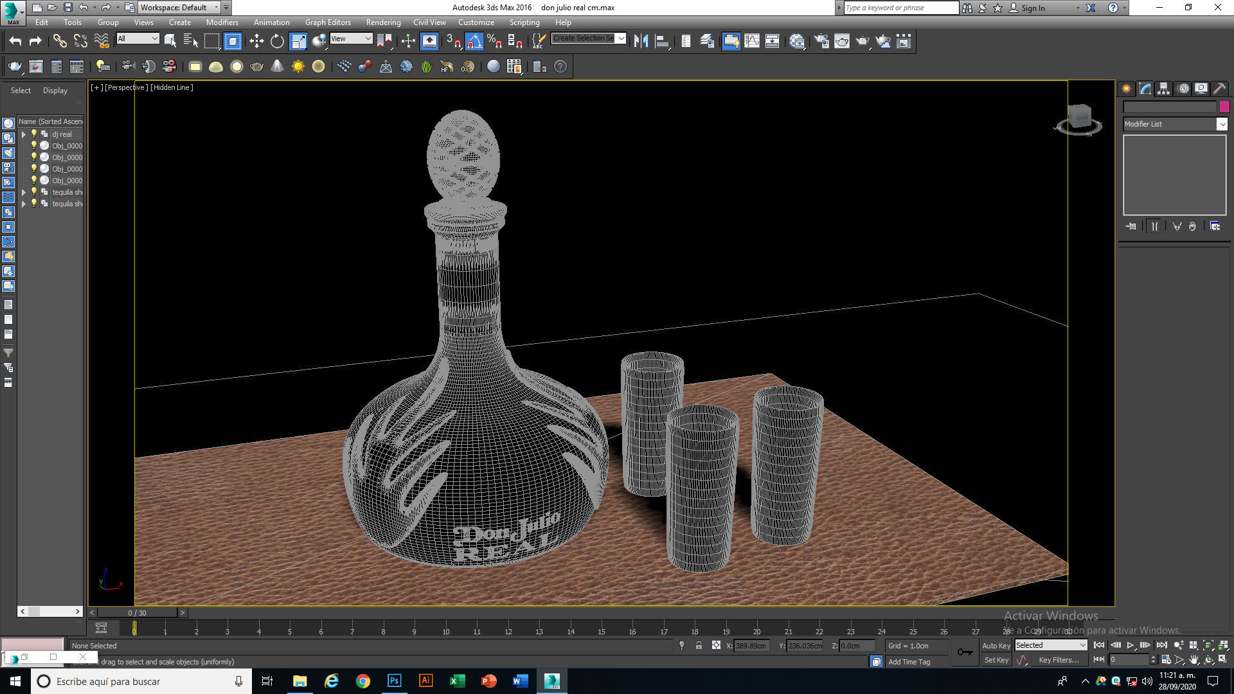Image resolution: width=1234 pixels, height=694 pixels.
Task: Open Schematic View from toolbar
Action: 773,41
